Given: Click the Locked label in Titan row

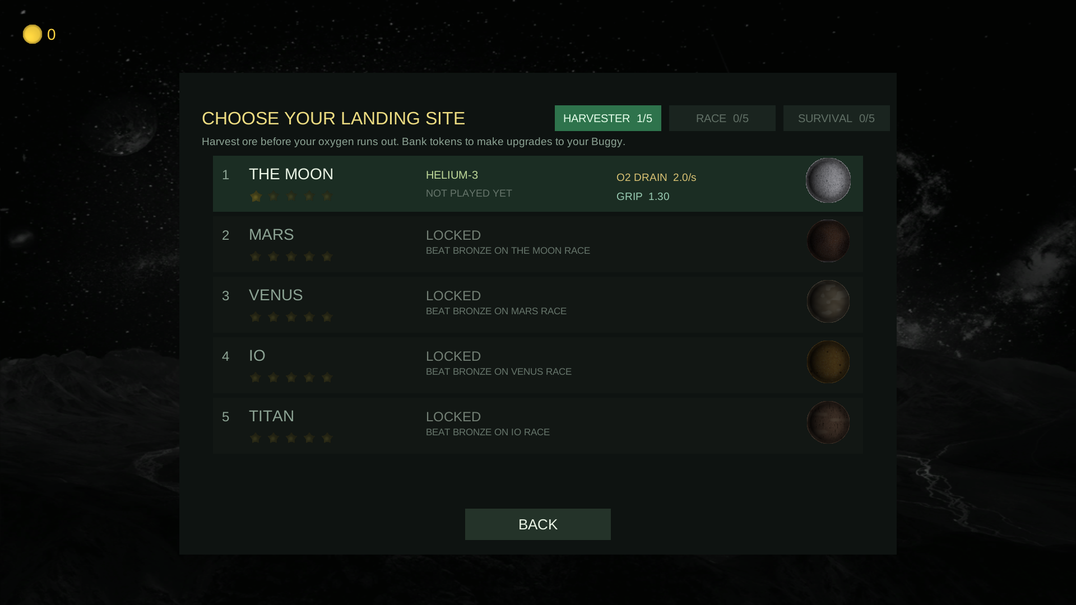Looking at the screenshot, I should click(453, 417).
